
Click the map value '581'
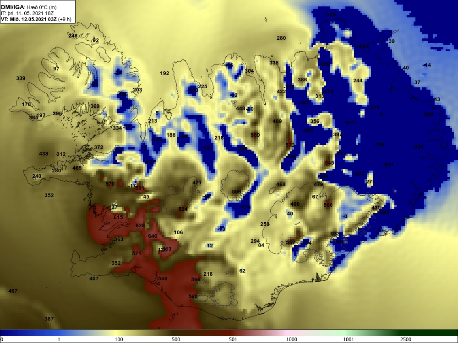[140, 188]
